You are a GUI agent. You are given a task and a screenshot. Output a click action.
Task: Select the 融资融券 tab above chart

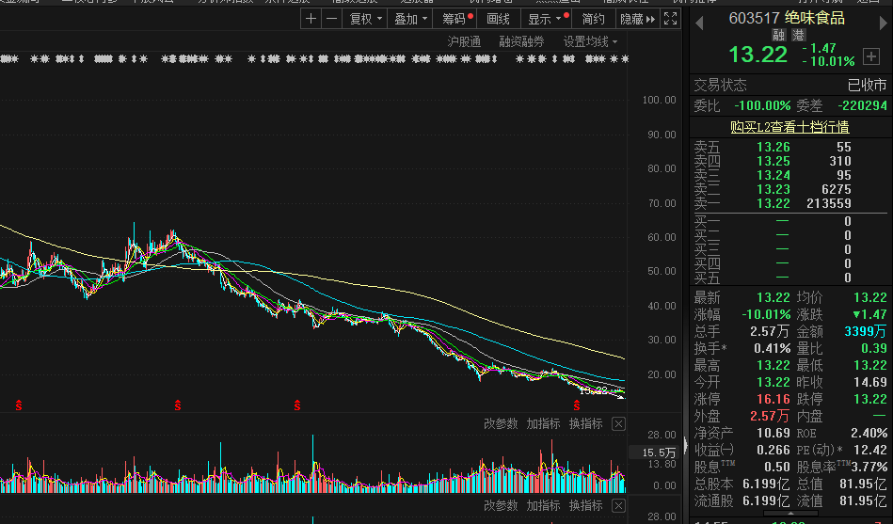[521, 41]
